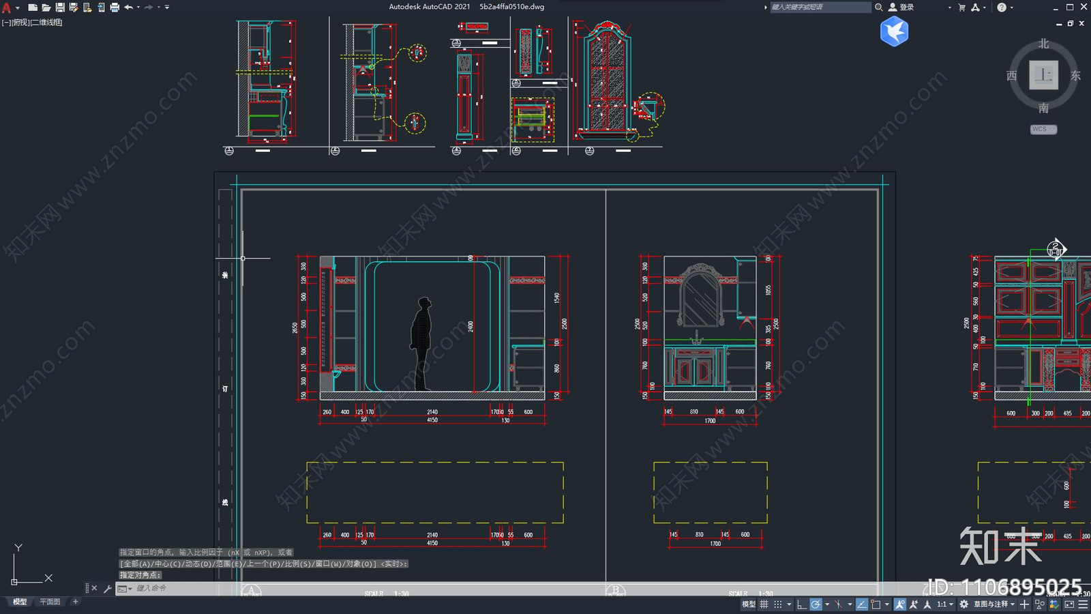Click Save to Web & Mobile icon

click(101, 8)
